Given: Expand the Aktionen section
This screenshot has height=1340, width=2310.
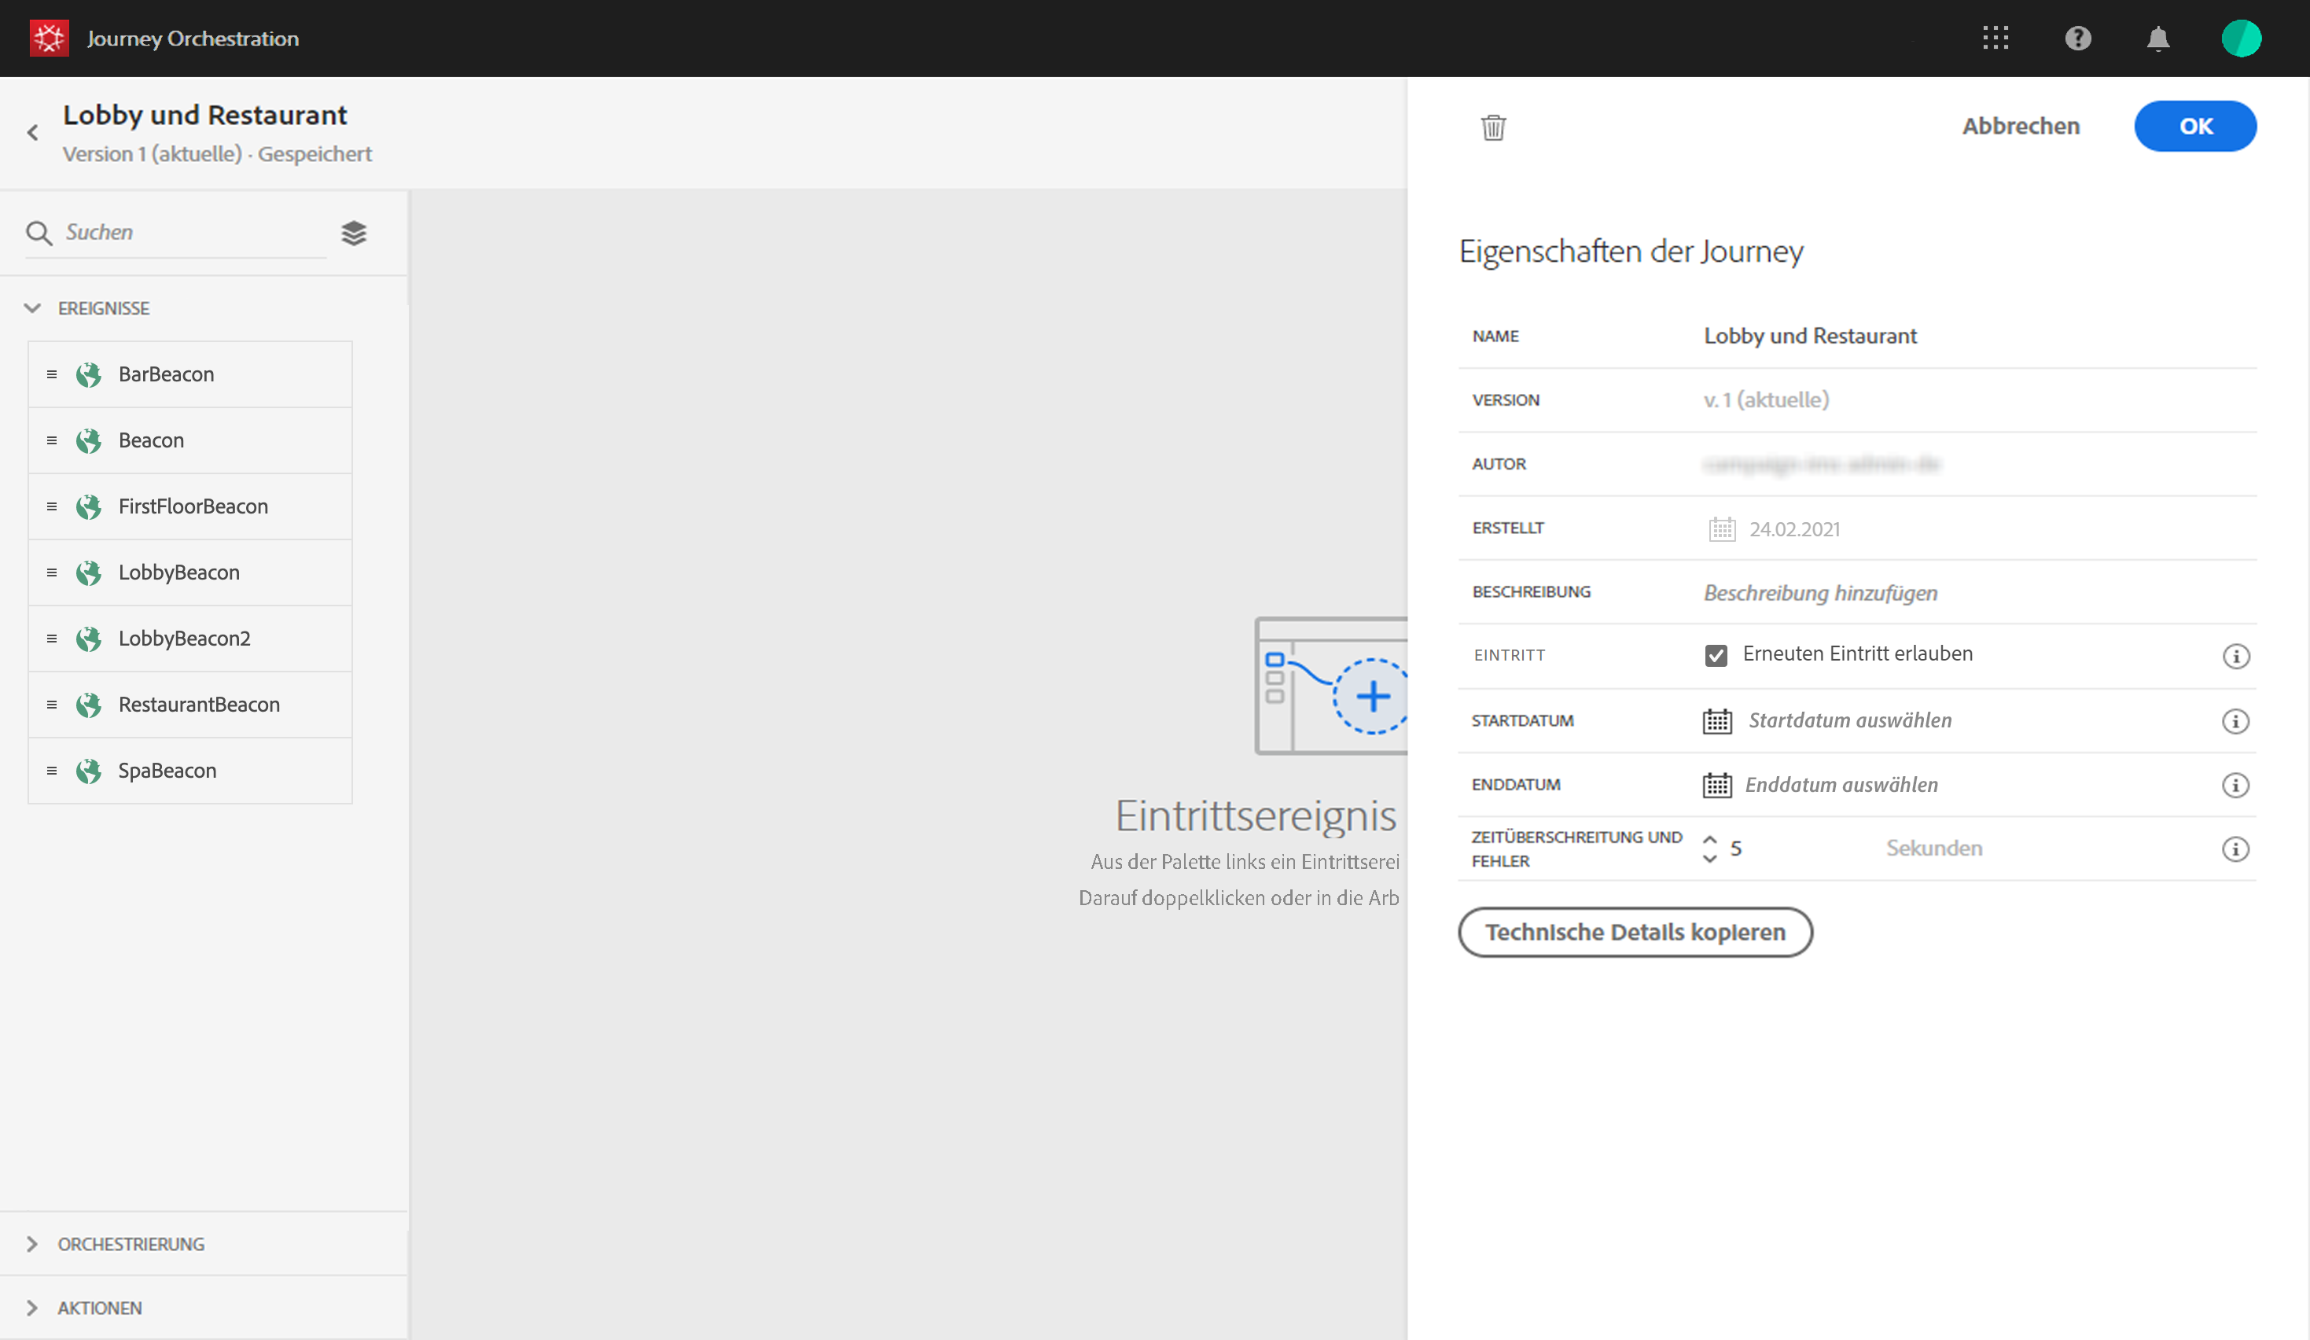Looking at the screenshot, I should tap(33, 1308).
